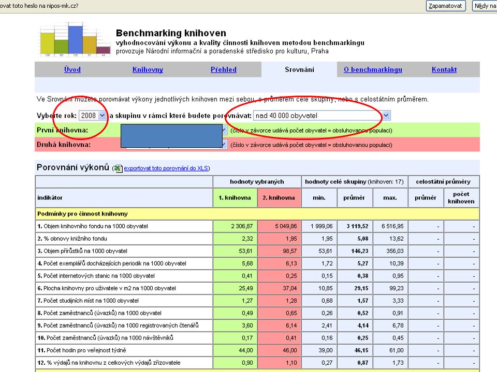Click the value 44,00 for weekly hours

point(245,350)
